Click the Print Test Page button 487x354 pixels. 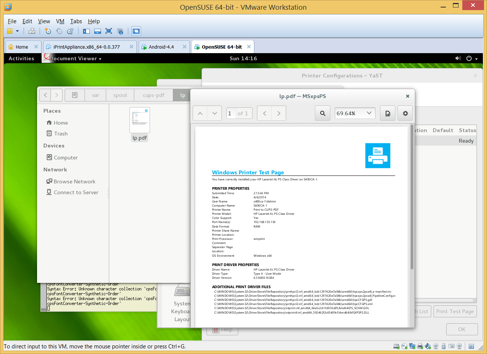(455, 311)
